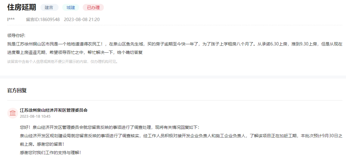Click the grey personal-information privacy notice
Screen dimensions: 346x161
[63, 62]
